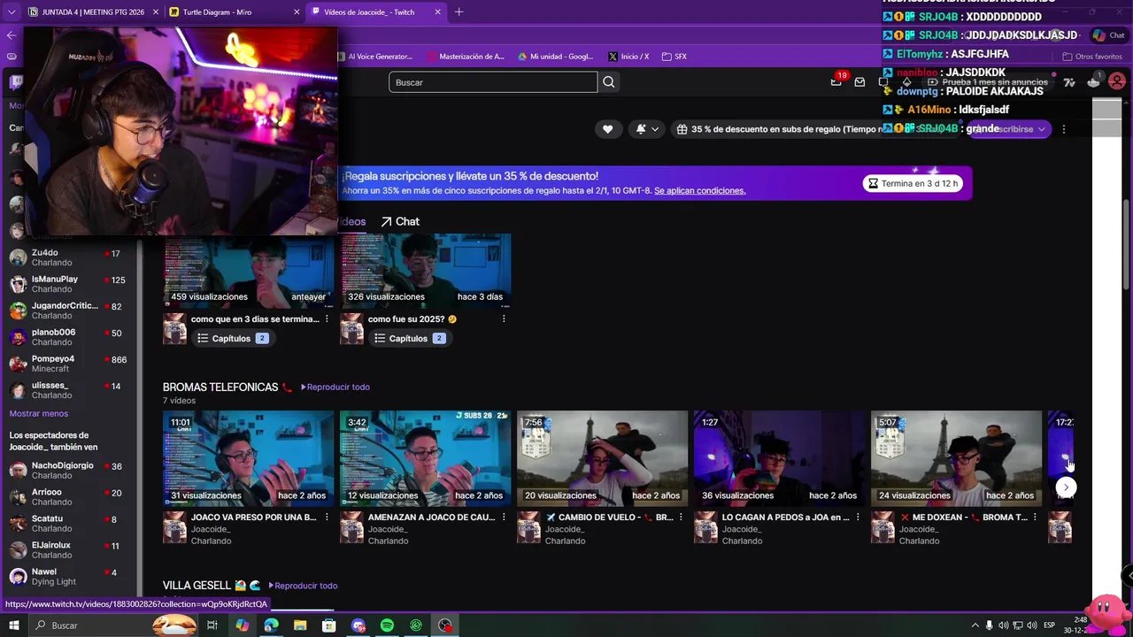
Task: Open options menu for 'como que en 3 dias' video
Action: tap(327, 319)
